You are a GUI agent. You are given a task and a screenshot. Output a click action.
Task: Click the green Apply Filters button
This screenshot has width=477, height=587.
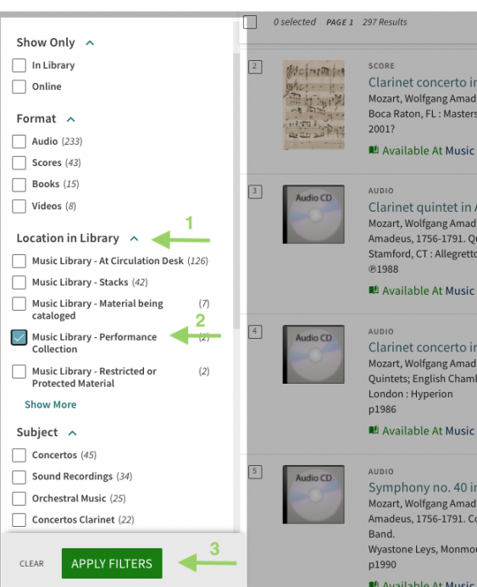(112, 563)
